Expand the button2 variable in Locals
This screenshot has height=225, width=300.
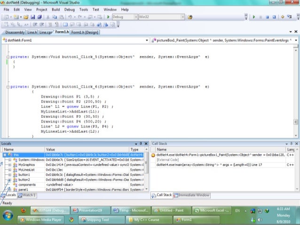[x=9, y=179]
